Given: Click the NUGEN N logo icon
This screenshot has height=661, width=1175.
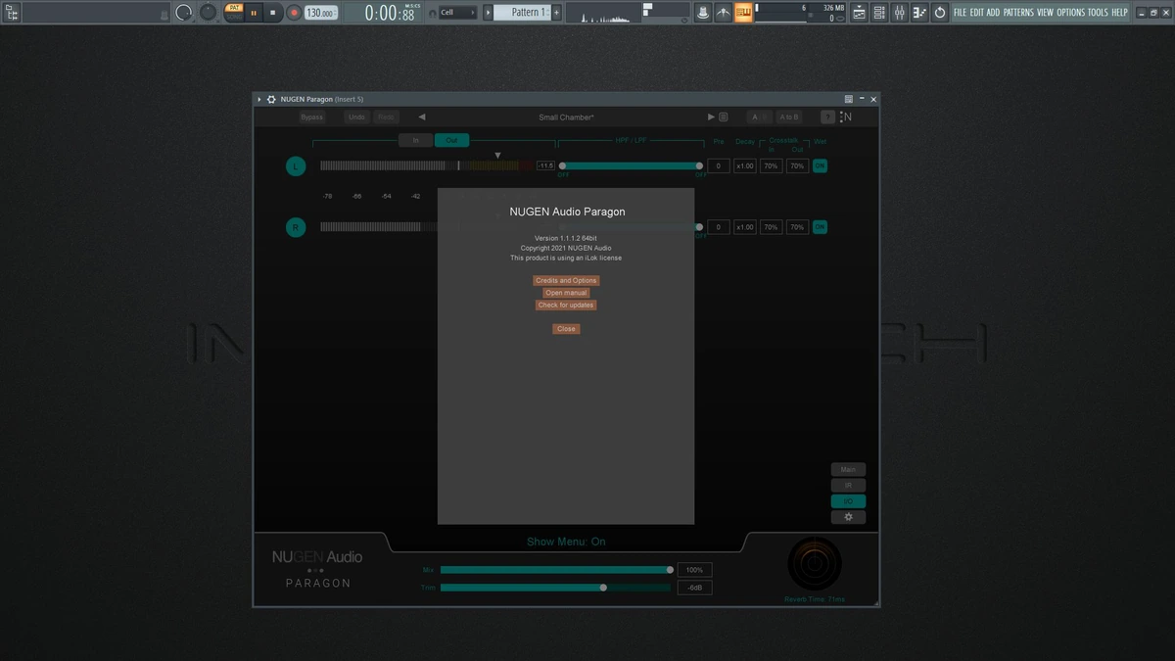Looking at the screenshot, I should click(x=846, y=118).
